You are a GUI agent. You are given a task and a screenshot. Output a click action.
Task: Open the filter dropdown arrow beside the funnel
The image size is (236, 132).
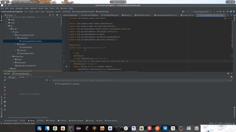[x=50, y=80]
